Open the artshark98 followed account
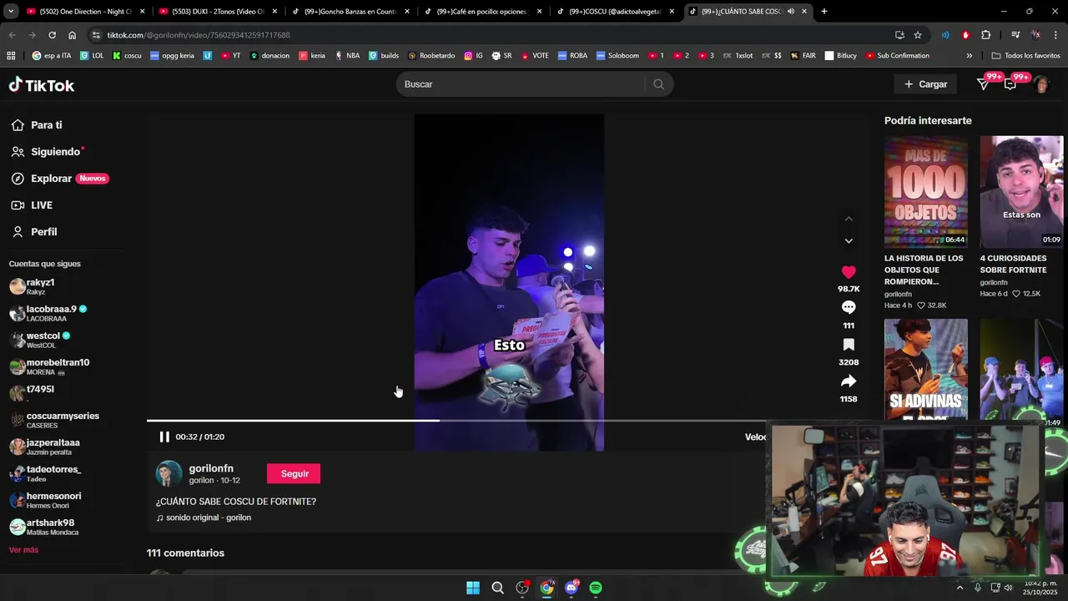This screenshot has width=1068, height=601. tap(50, 527)
